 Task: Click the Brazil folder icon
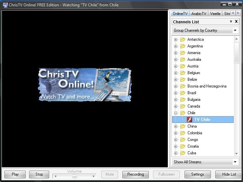click(x=183, y=93)
